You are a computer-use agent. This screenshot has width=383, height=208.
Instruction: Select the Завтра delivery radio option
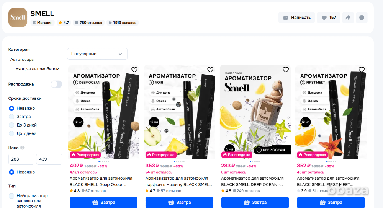coord(11,117)
